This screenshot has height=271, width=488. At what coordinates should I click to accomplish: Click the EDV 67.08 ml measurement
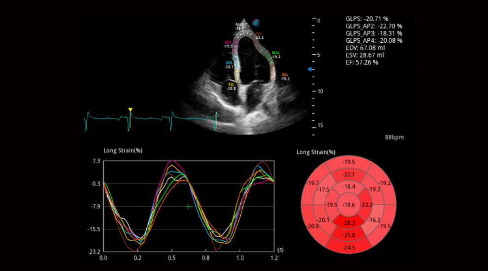pos(365,48)
